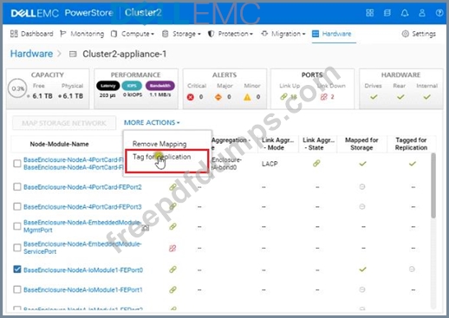Click the appliance icon beside Cluster2-appliance-1

pyautogui.click(x=73, y=54)
